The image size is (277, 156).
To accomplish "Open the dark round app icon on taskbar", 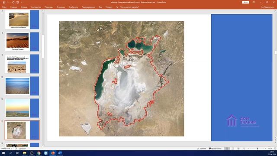I will tap(32, 153).
